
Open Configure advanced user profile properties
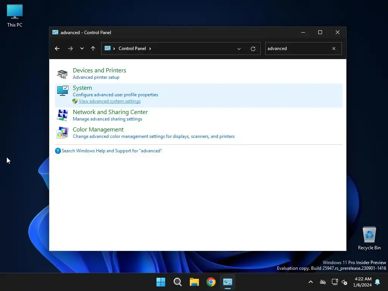(x=115, y=95)
